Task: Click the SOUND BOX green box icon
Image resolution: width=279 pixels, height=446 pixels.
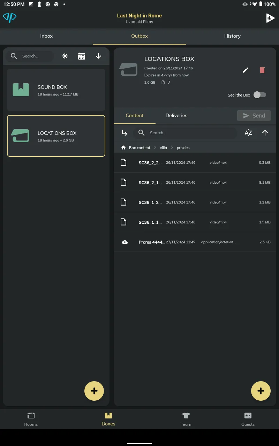Action: [21, 90]
